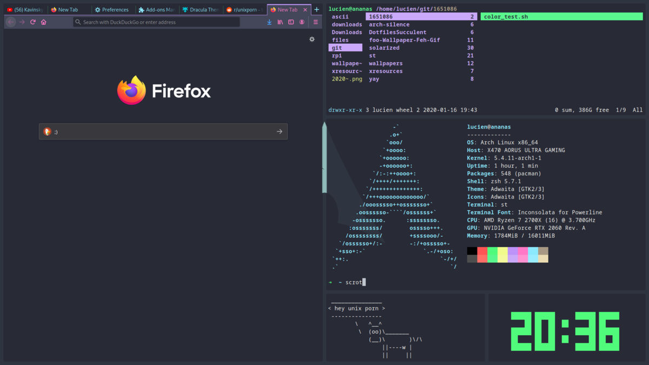Toggle the Firefox sidebar

[291, 22]
